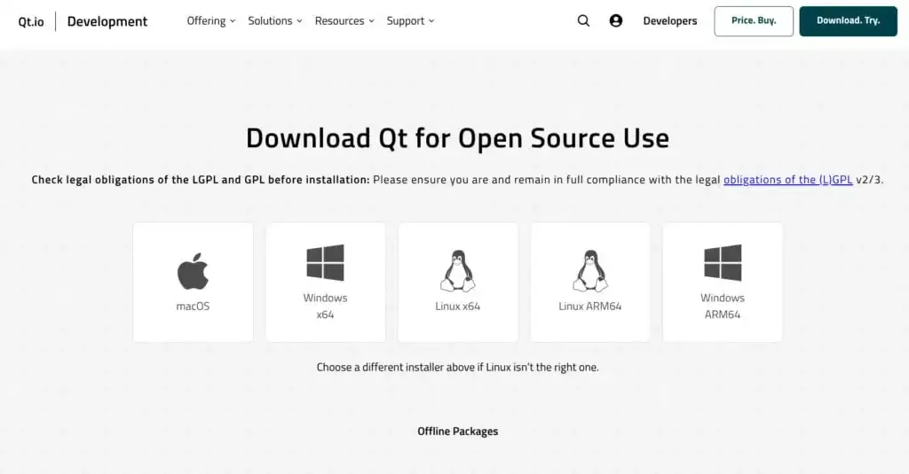Select the Windows ARM64 label text
The width and height of the screenshot is (909, 474).
(x=723, y=307)
